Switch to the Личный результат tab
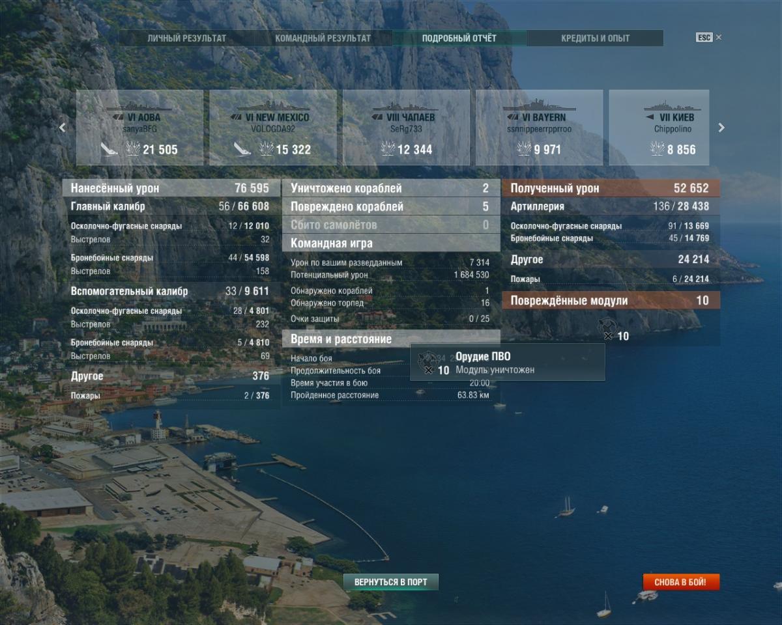 [x=186, y=38]
